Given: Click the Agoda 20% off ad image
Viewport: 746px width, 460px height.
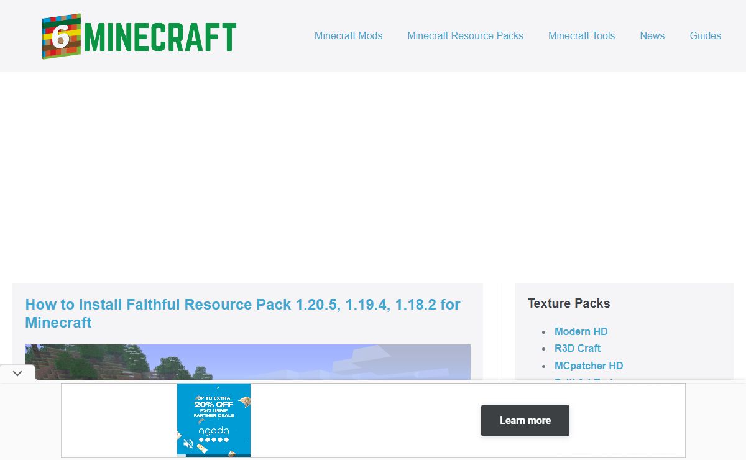Looking at the screenshot, I should point(214,420).
